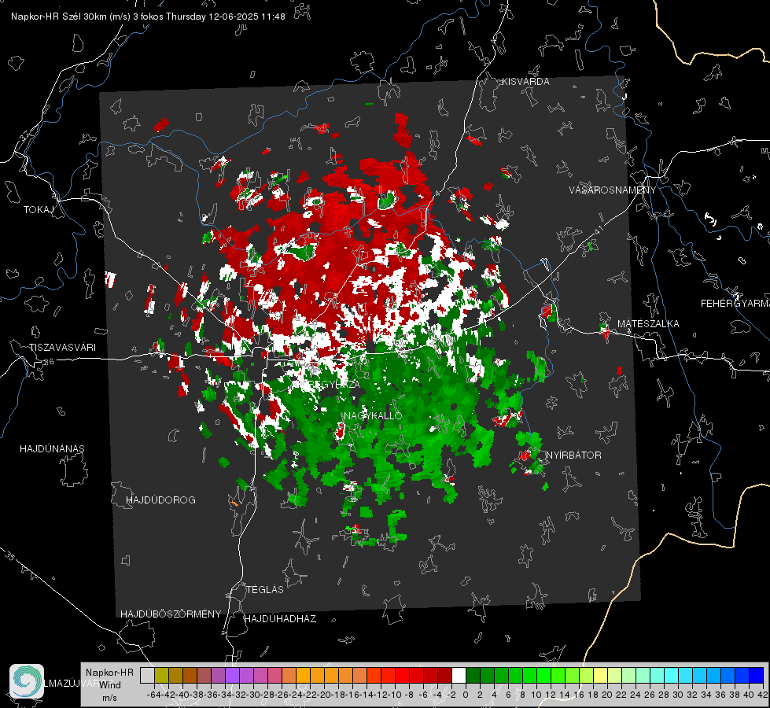Pick the cyan swatch between 28 and 30
This screenshot has height=708, width=770.
[x=672, y=675]
